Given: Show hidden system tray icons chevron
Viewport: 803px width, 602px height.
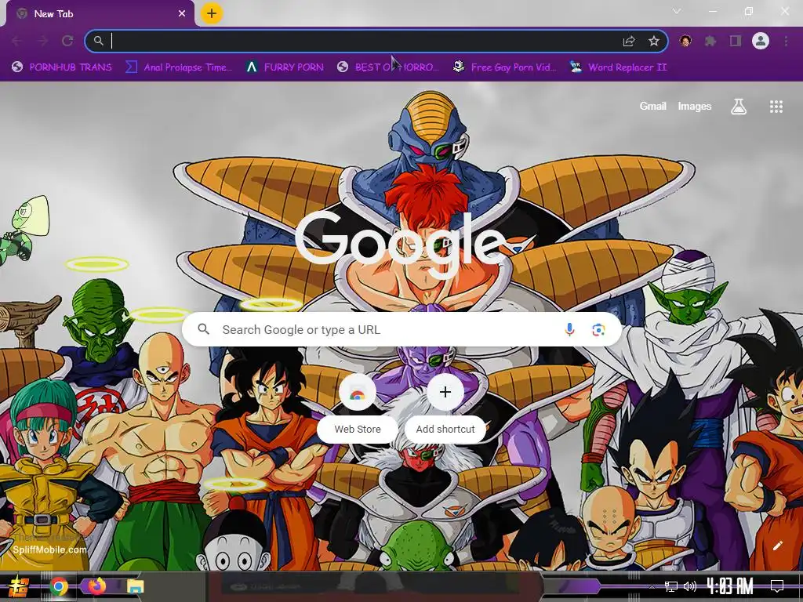Looking at the screenshot, I should coord(652,586).
